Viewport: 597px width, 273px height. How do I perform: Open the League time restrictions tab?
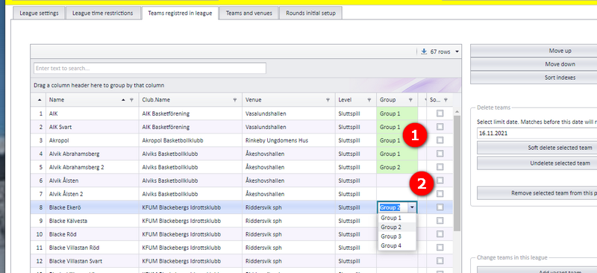[103, 13]
